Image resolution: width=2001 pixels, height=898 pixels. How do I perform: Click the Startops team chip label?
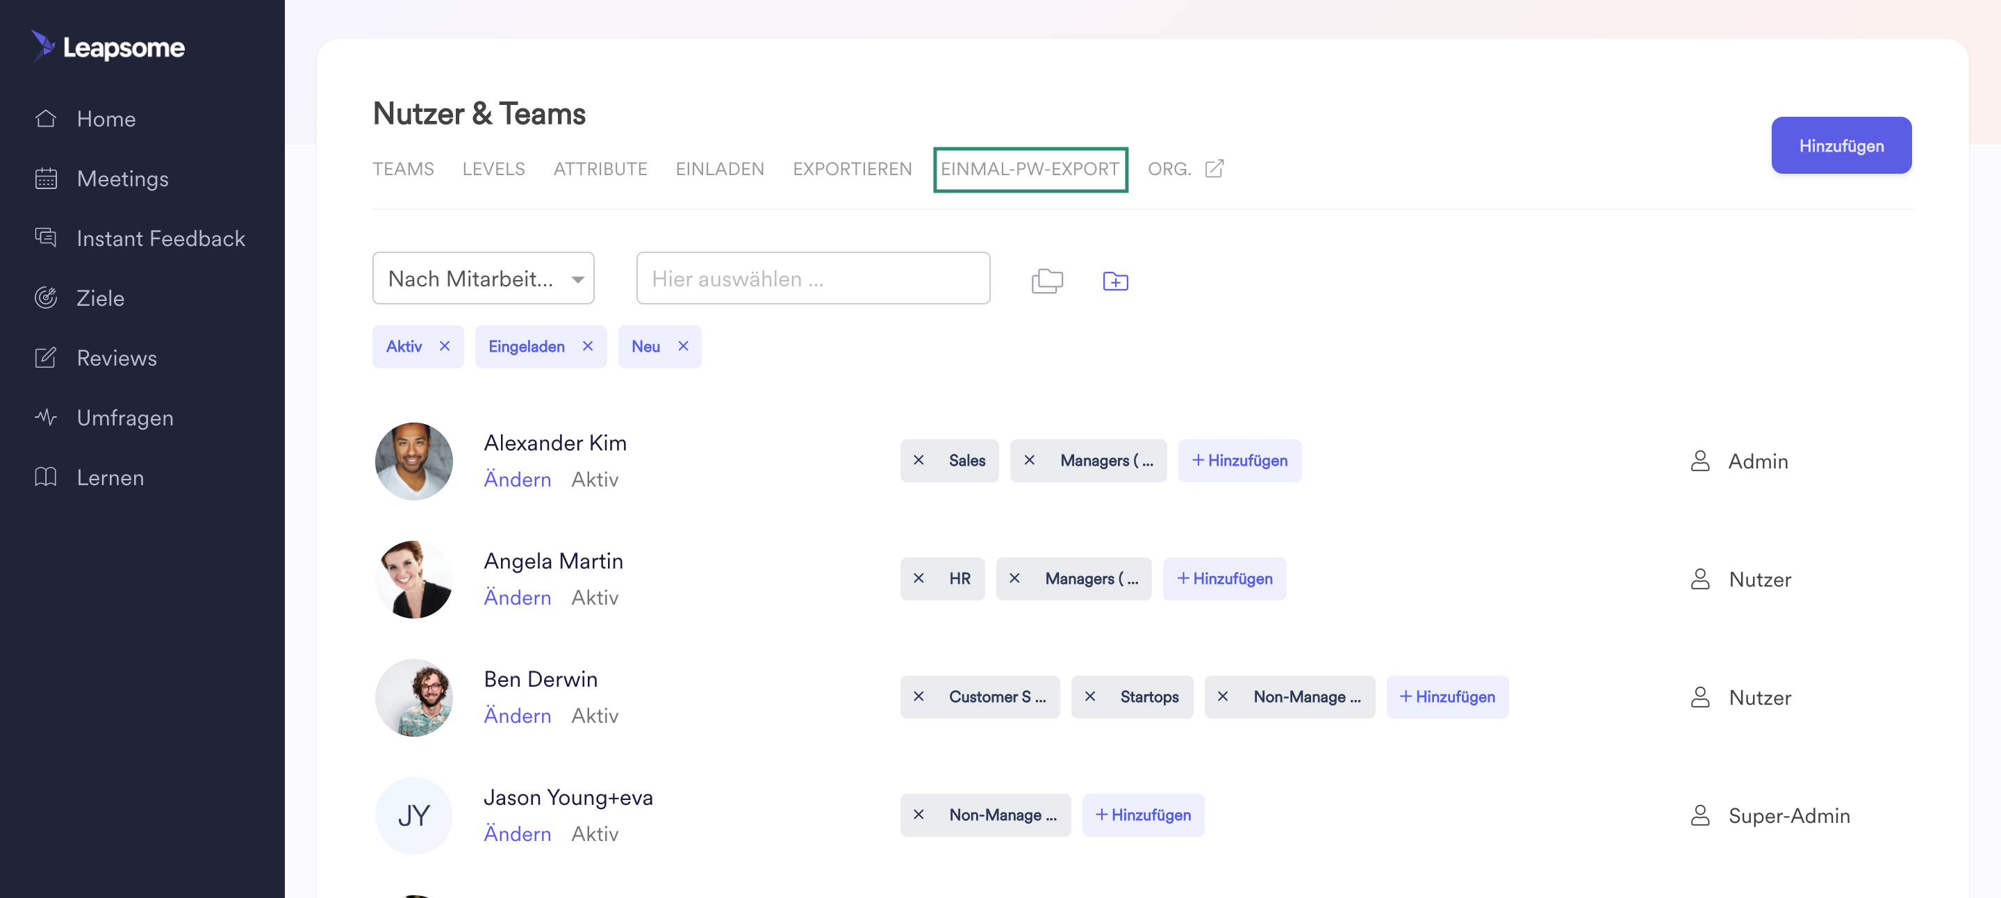coord(1149,697)
